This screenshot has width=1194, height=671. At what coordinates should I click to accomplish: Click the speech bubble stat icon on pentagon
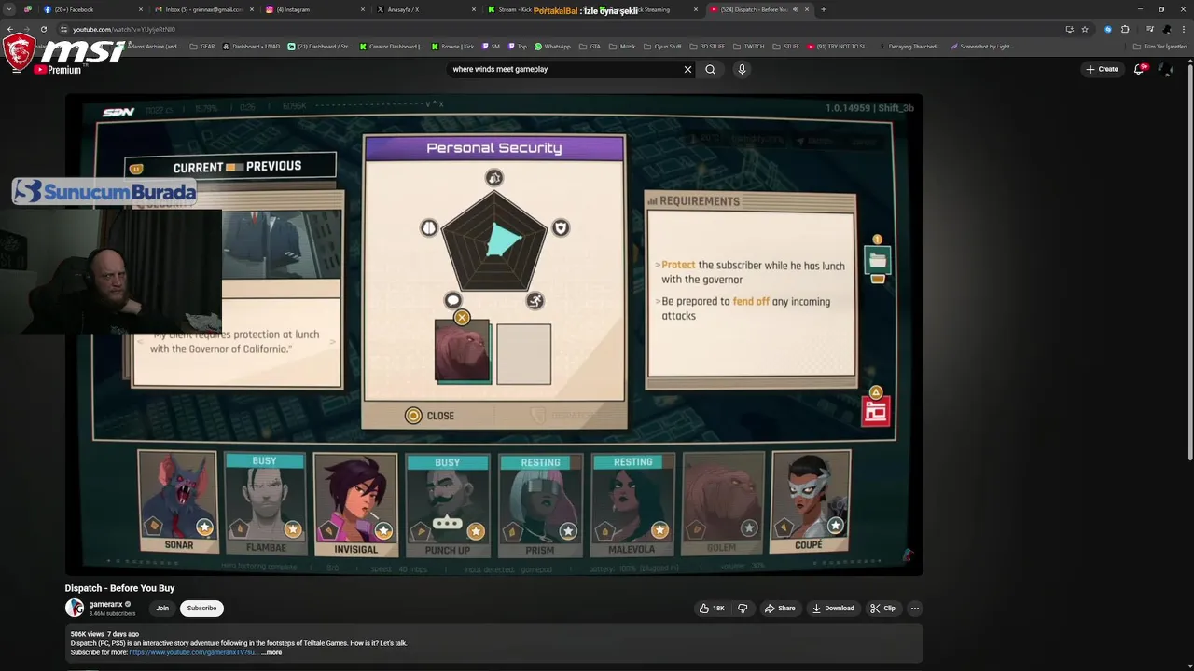coord(452,300)
